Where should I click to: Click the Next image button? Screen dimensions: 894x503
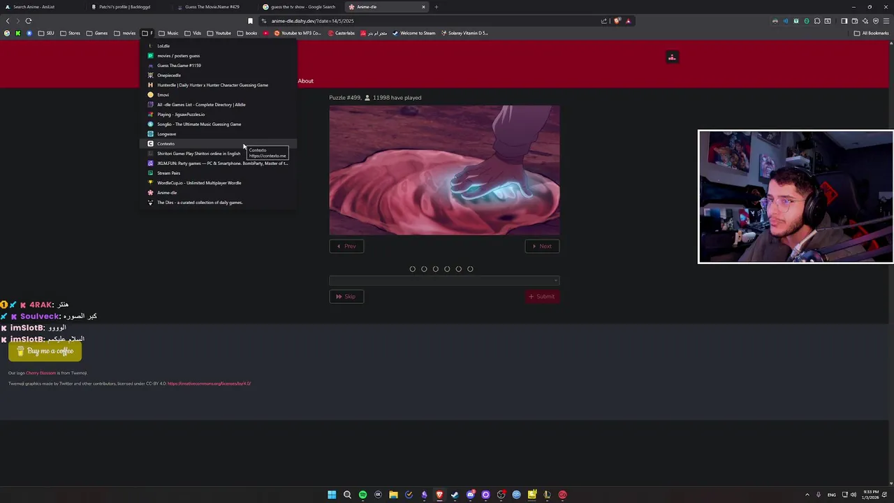542,246
